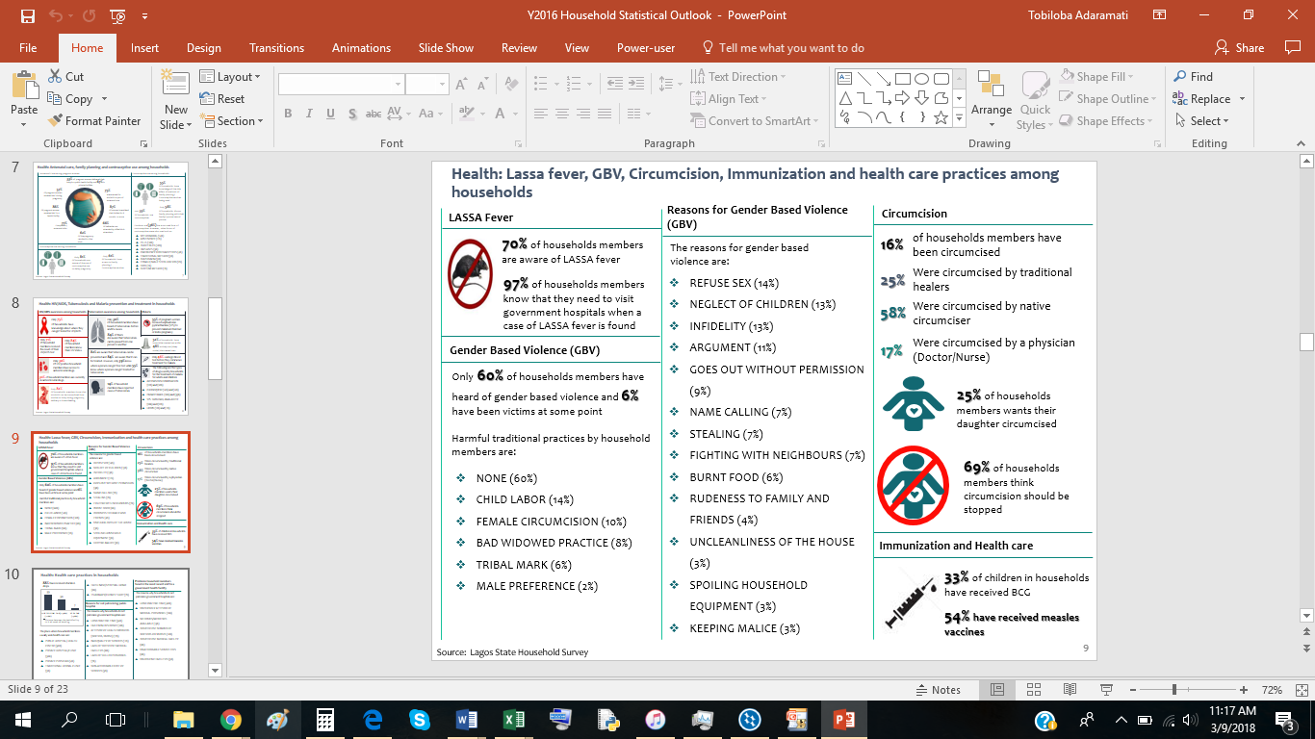The width and height of the screenshot is (1315, 739).
Task: Select the 5-point Star shape
Action: pyautogui.click(x=941, y=117)
